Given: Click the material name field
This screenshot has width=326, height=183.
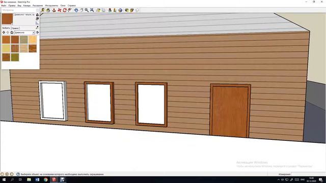Looking at the screenshot, I should coord(24,15).
